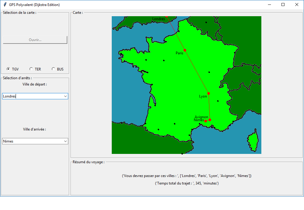Image resolution: width=304 pixels, height=210 pixels.
Task: Click the Corsica island on the map
Action: pos(253,140)
